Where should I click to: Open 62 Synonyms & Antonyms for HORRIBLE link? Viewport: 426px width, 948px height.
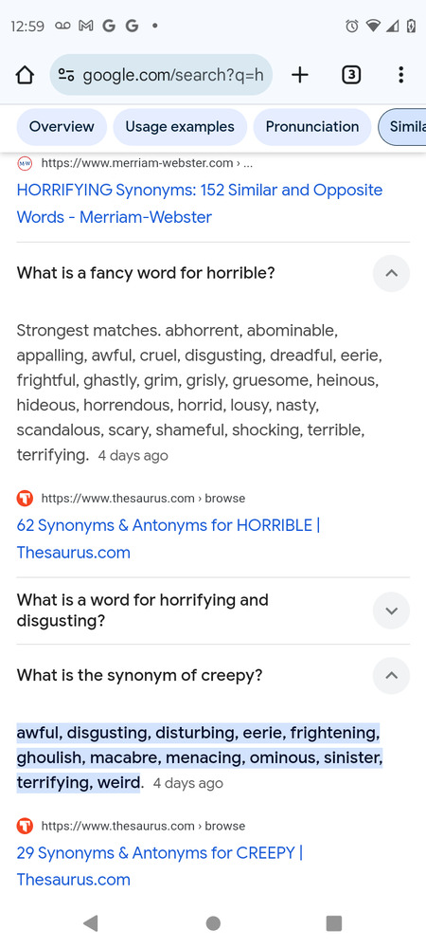pyautogui.click(x=169, y=538)
